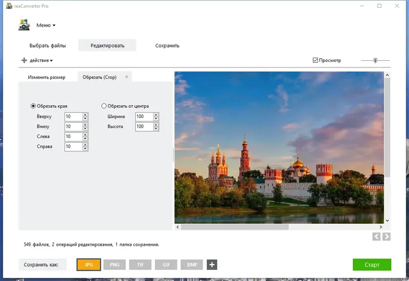The width and height of the screenshot is (409, 281).
Task: Click the preview vertical scrollbar down arrow
Action: (x=387, y=221)
